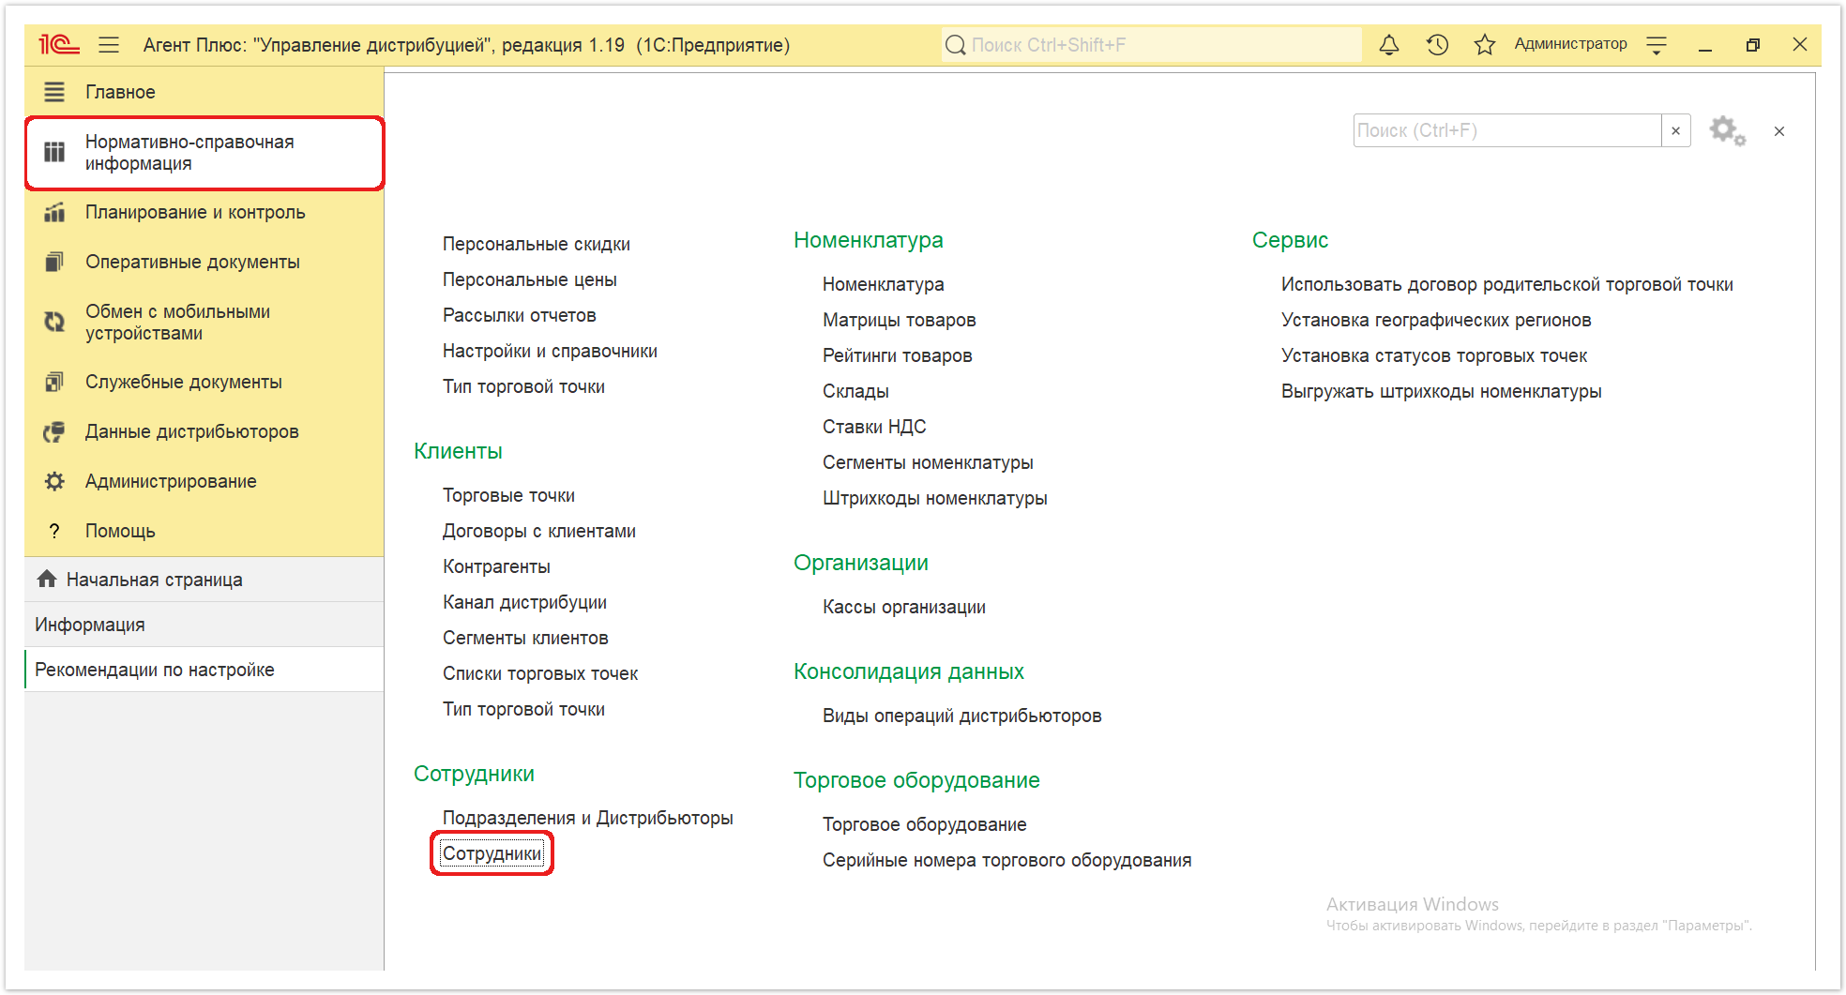
Task: Open Торговые точки list
Action: (508, 495)
